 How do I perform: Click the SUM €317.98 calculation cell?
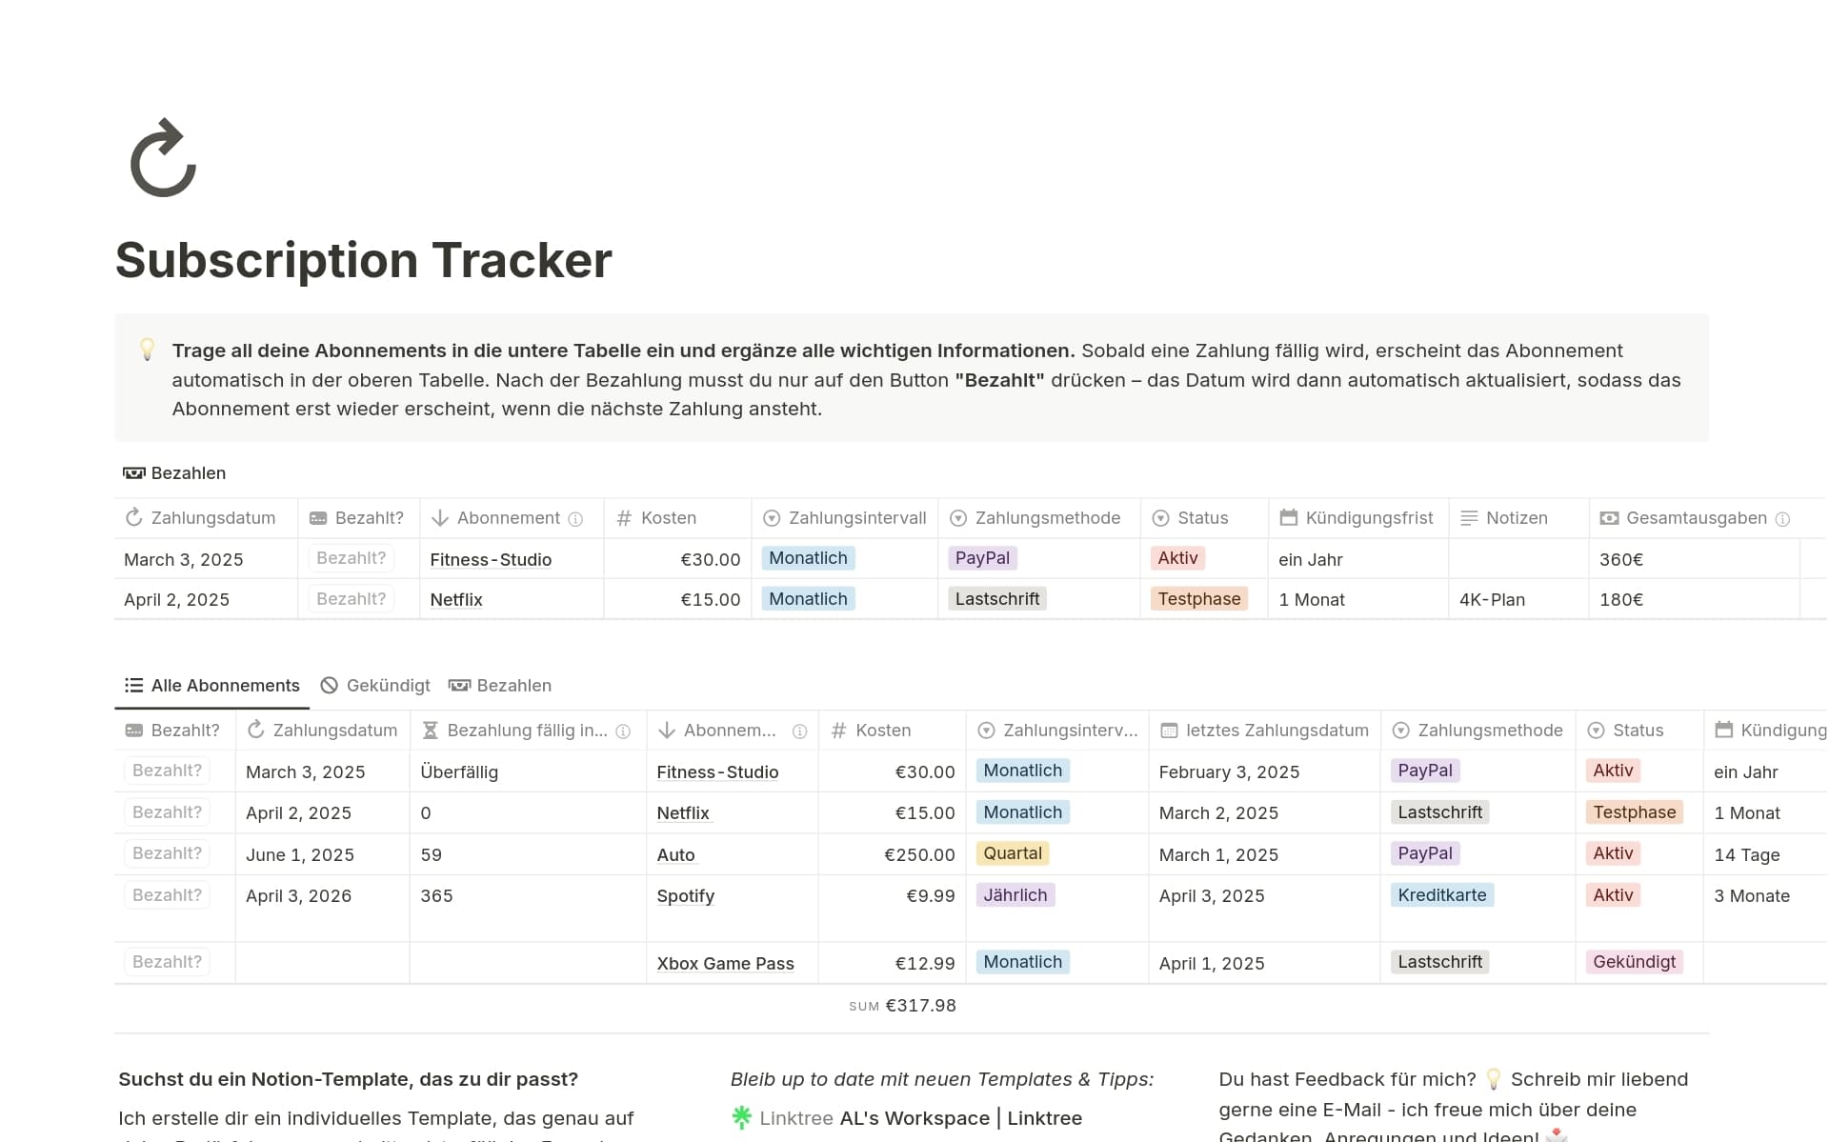point(902,1006)
